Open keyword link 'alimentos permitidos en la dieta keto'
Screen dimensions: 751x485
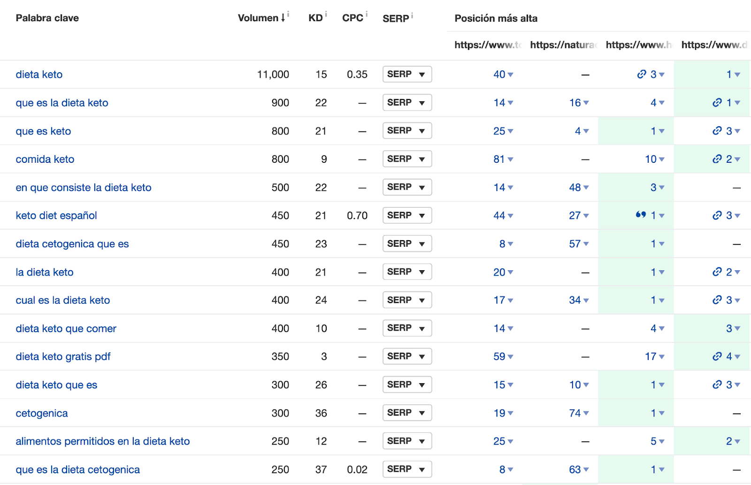point(103,441)
